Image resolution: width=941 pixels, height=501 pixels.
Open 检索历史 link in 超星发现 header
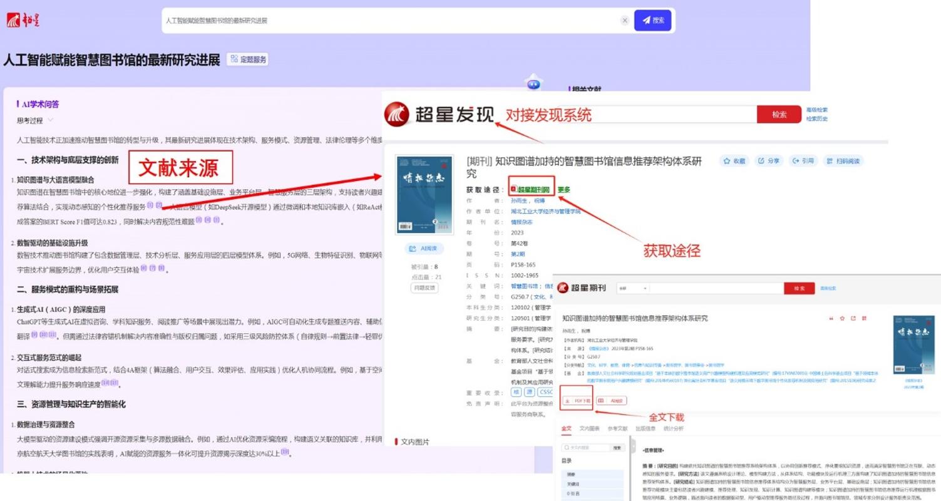coord(816,119)
